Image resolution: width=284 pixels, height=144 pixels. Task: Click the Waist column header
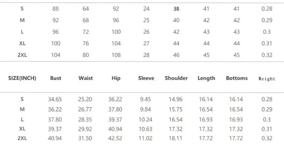coord(86,78)
